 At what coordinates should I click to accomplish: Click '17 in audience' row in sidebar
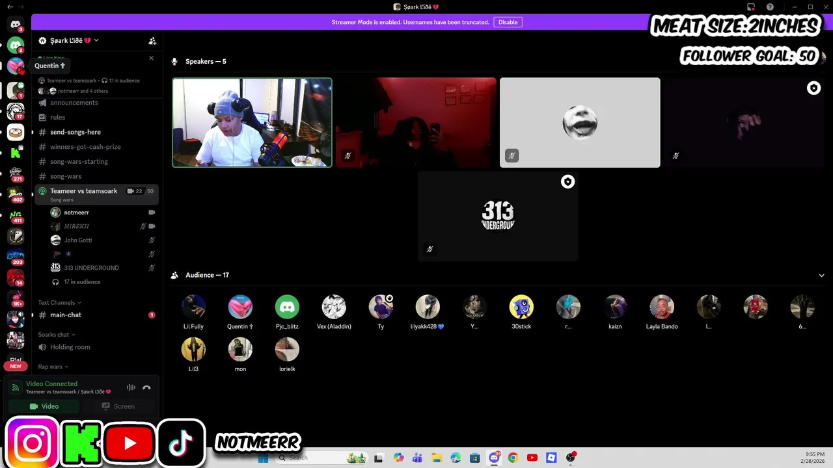pos(103,282)
